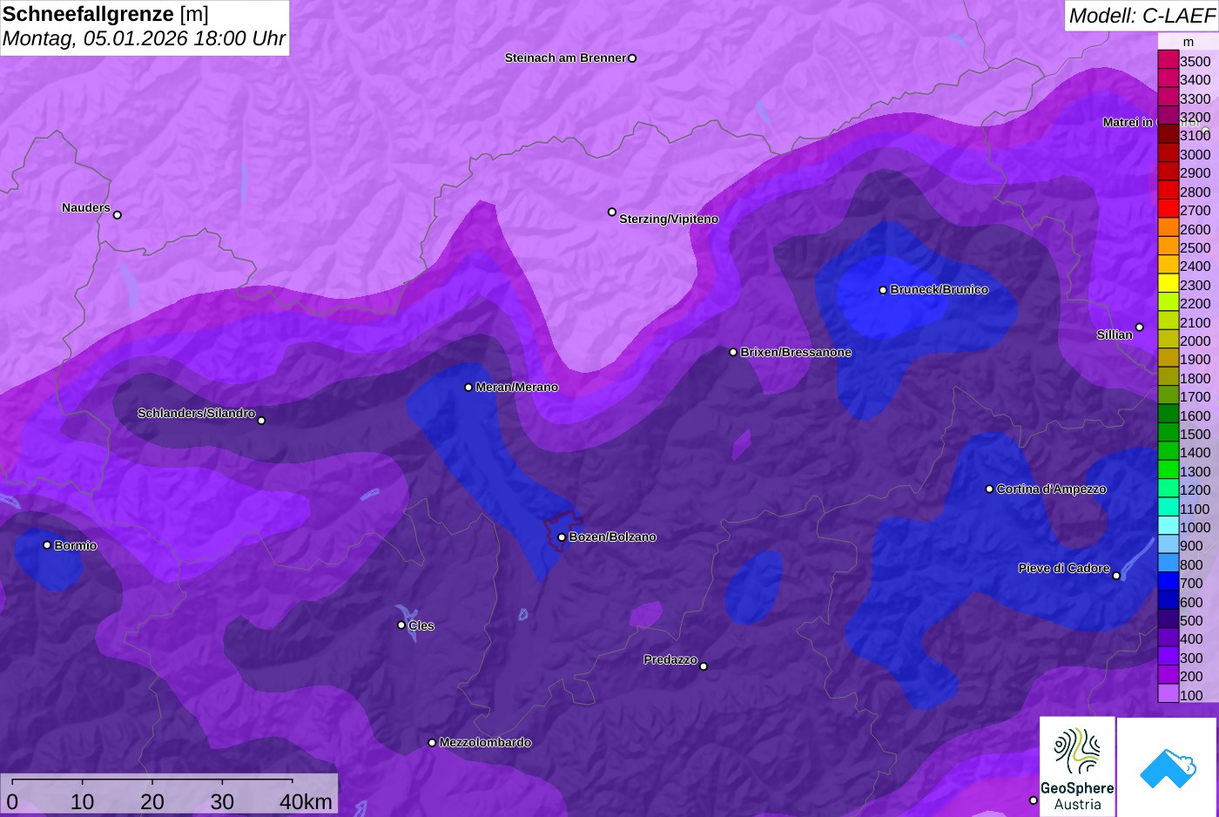
Task: Click the 2800 m red legend swatch
Action: pyautogui.click(x=1168, y=192)
